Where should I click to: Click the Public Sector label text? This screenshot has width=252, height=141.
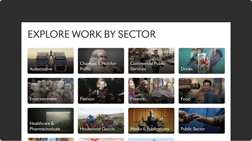[193, 129]
